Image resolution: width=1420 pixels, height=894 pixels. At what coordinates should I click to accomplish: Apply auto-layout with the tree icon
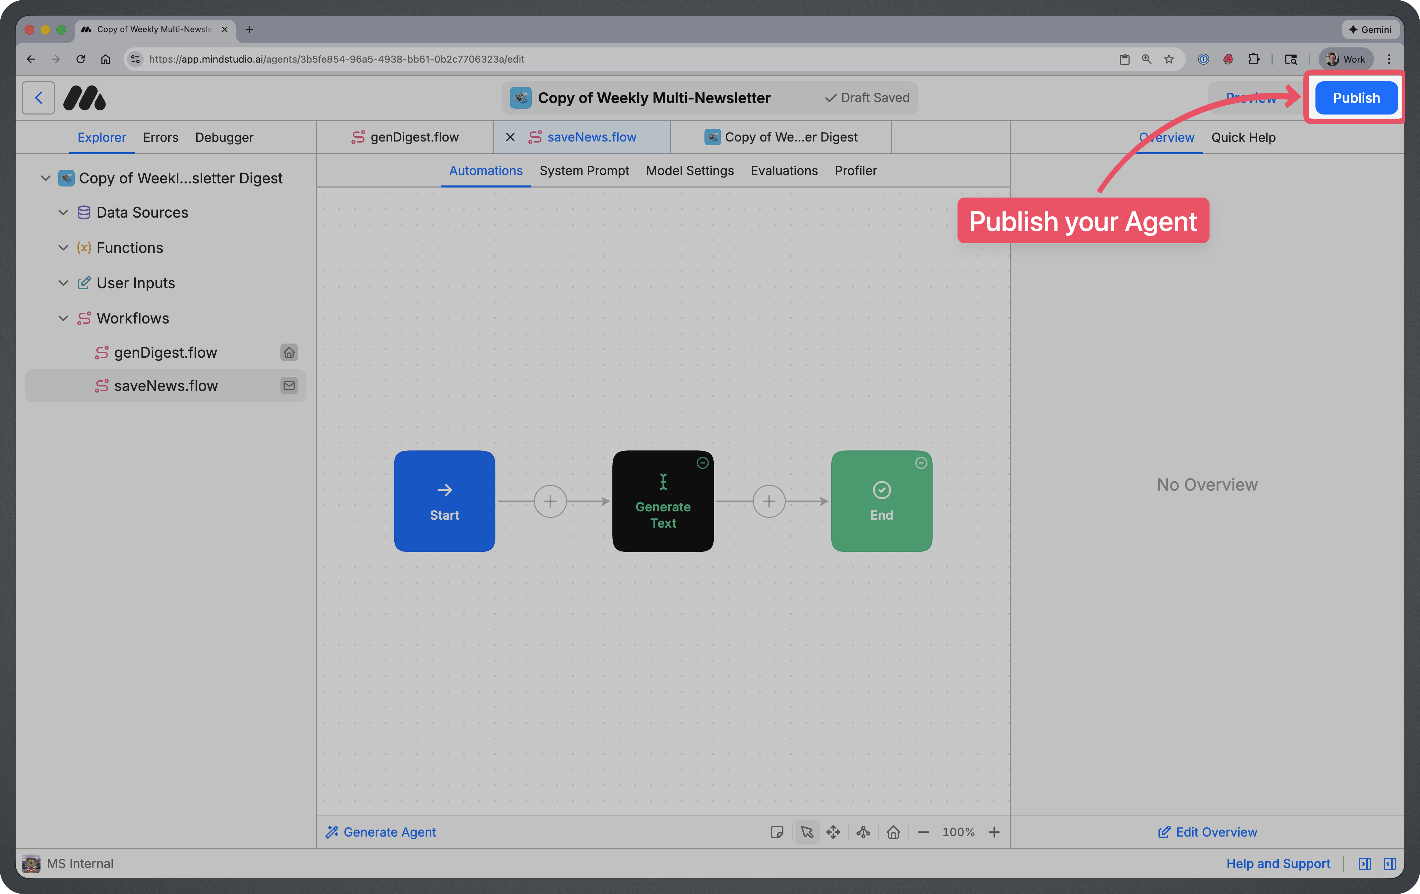tap(863, 832)
